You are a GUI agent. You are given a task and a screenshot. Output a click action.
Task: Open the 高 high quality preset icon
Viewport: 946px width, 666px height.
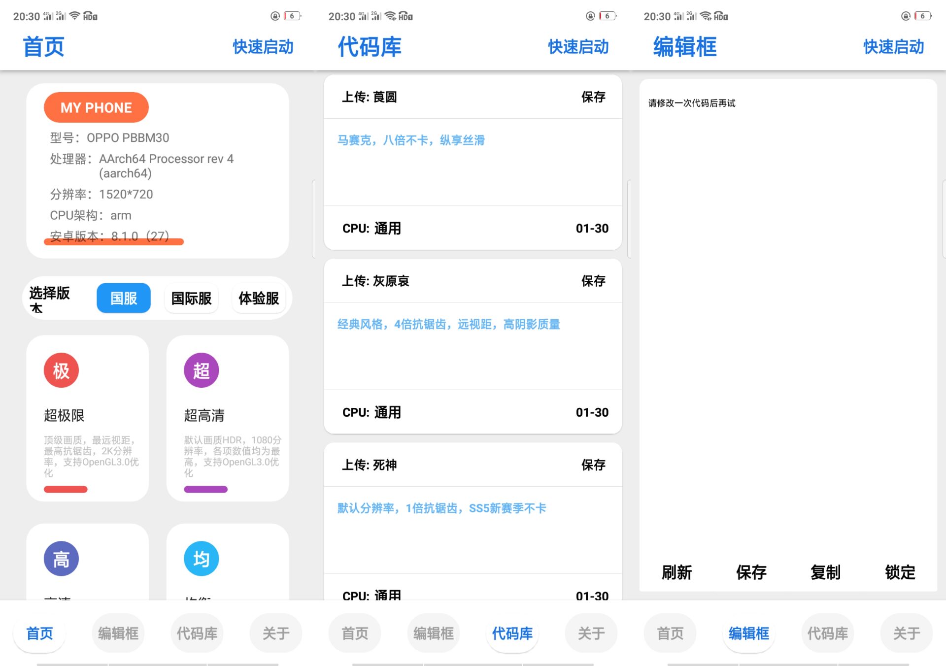61,558
